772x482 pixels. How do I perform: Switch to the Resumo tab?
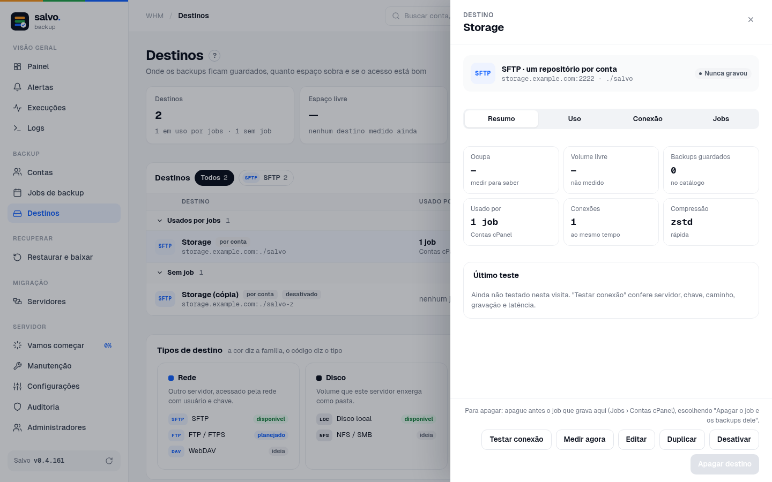[x=501, y=119]
